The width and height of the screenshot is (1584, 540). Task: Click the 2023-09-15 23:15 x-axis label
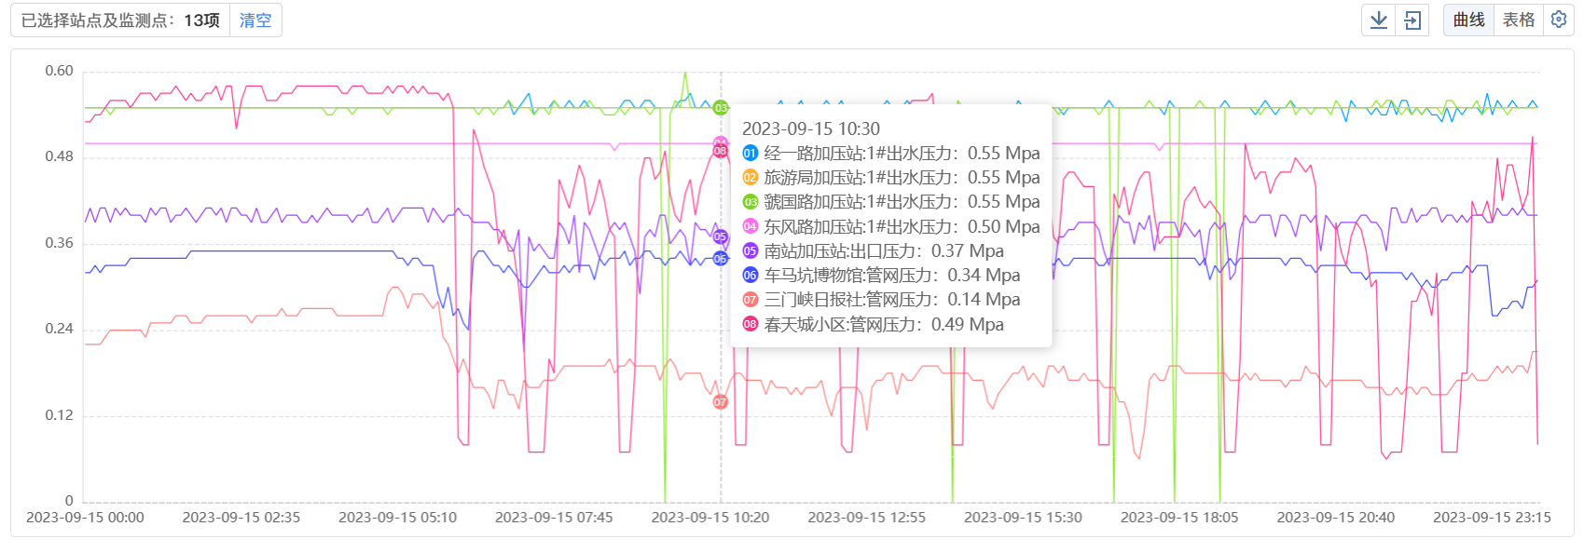(1491, 518)
